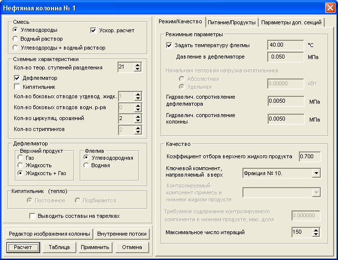
Task: Click the iterations field showing 150
Action: 302,232
